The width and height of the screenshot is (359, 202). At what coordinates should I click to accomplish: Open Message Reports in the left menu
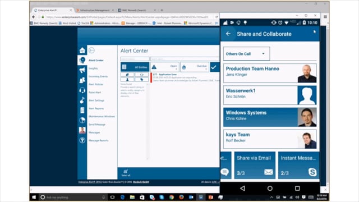[x=99, y=140]
